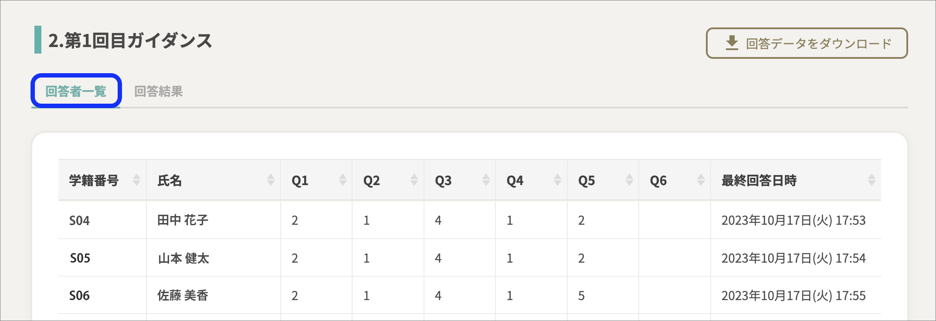936x321 pixels.
Task: Sort Q4 column arrows
Action: (557, 180)
